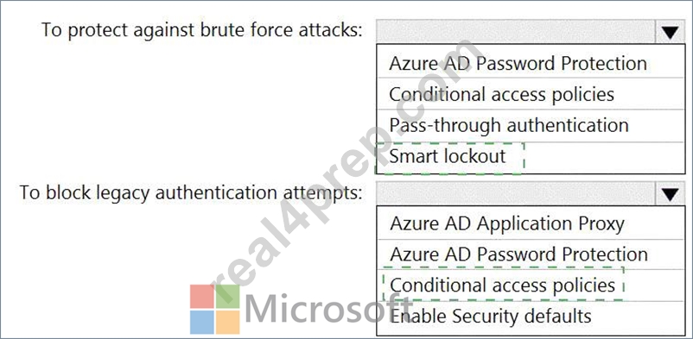Expand the brute force attacks dropdown arrow

(x=670, y=31)
